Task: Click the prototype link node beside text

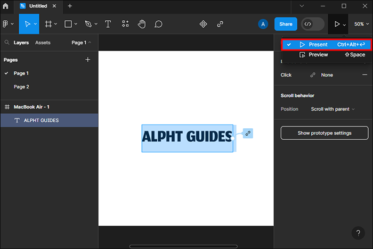Action: click(248, 133)
